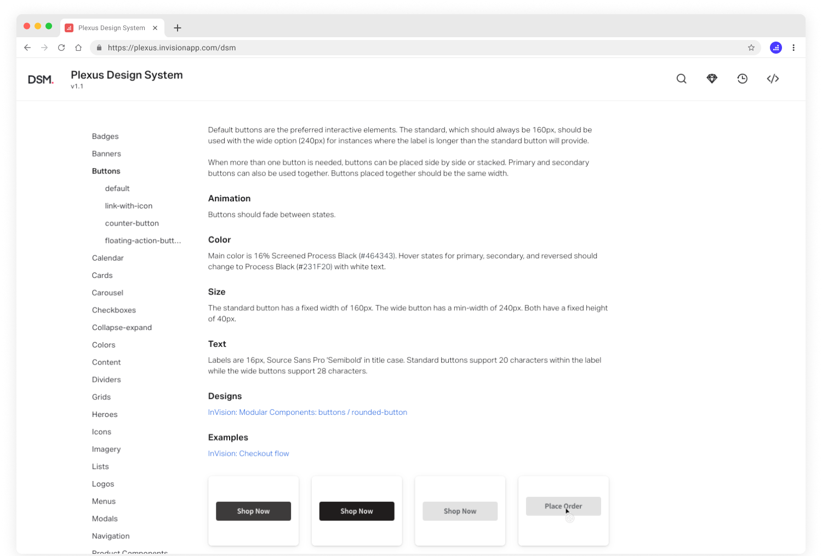Click the Examples heading

228,437
